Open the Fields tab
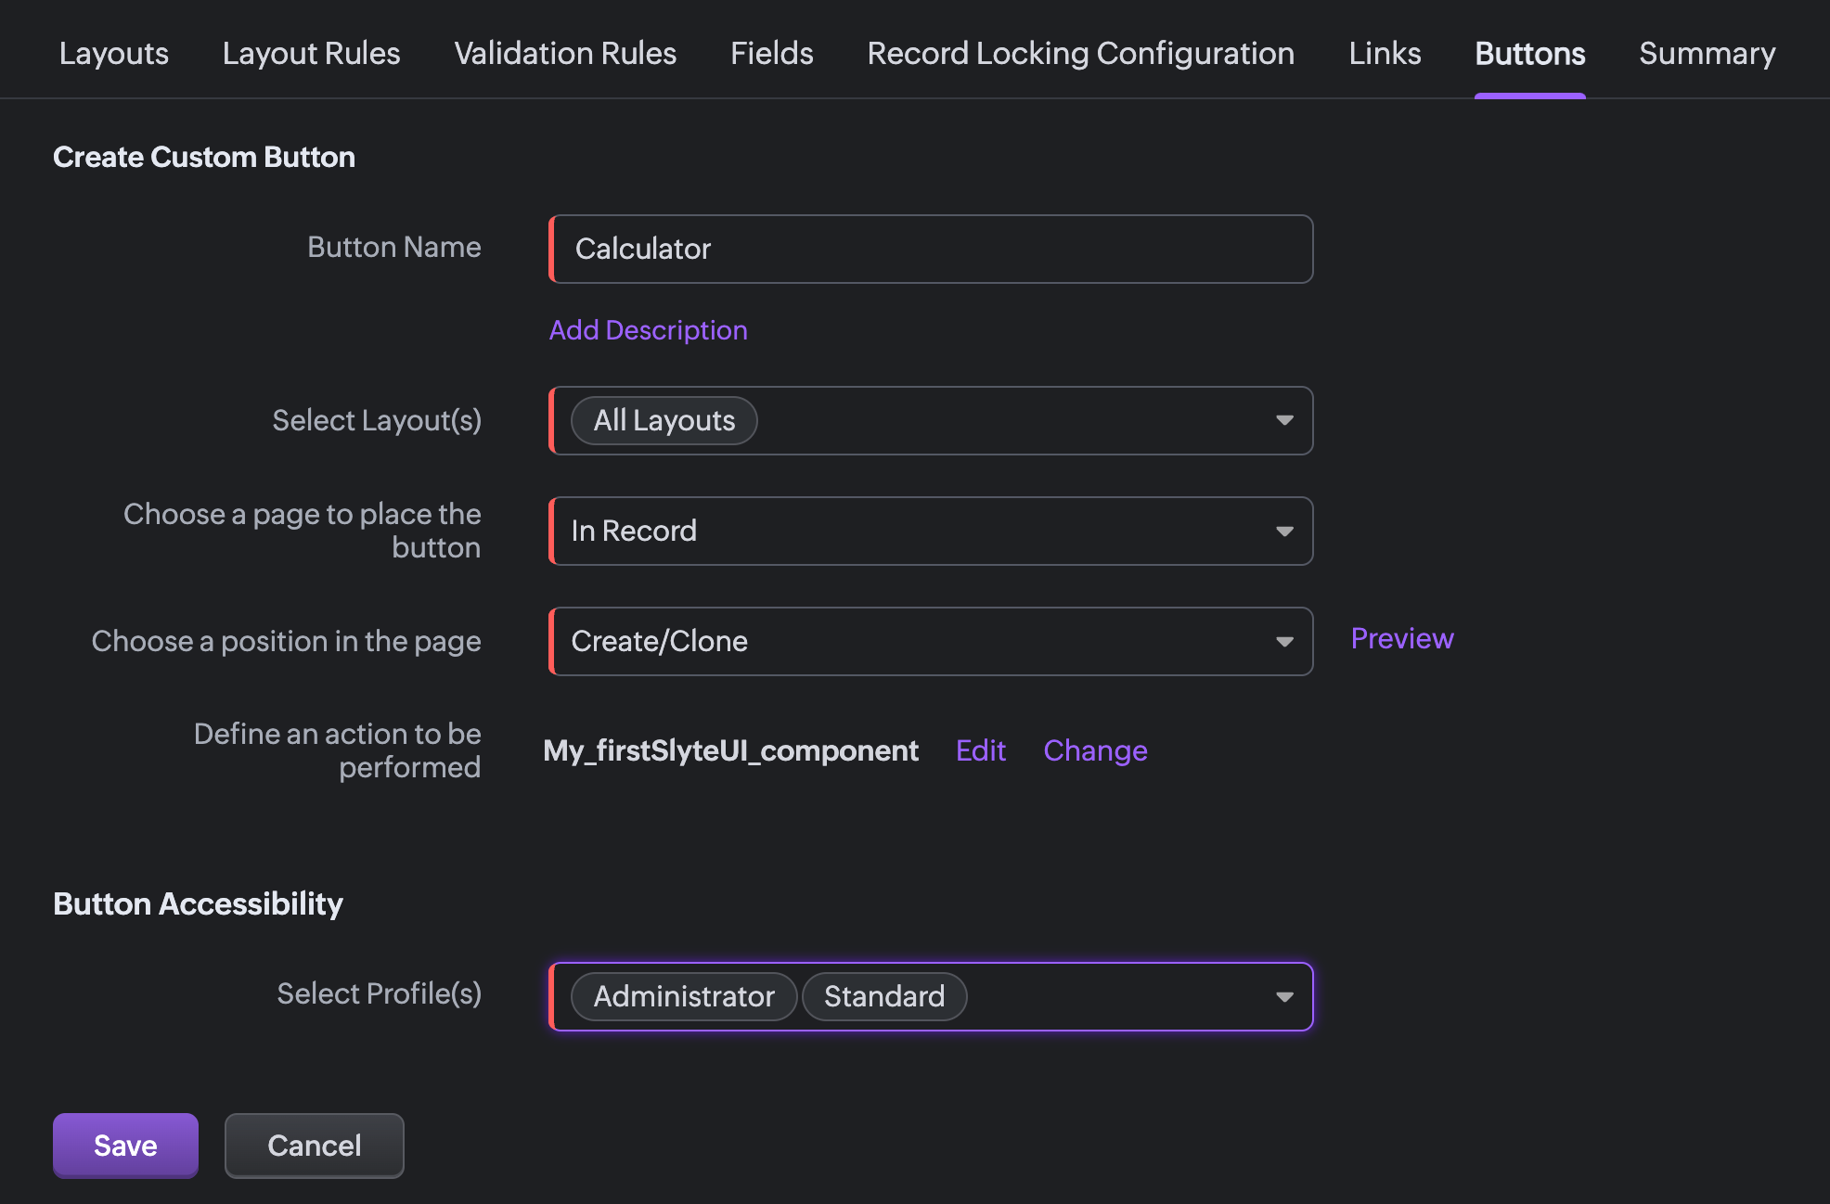 771,54
